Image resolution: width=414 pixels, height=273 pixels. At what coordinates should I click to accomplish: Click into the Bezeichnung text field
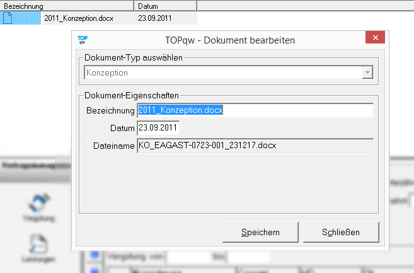pyautogui.click(x=255, y=110)
